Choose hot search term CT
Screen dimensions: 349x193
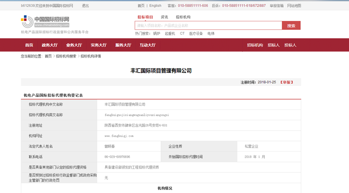(x=182, y=34)
